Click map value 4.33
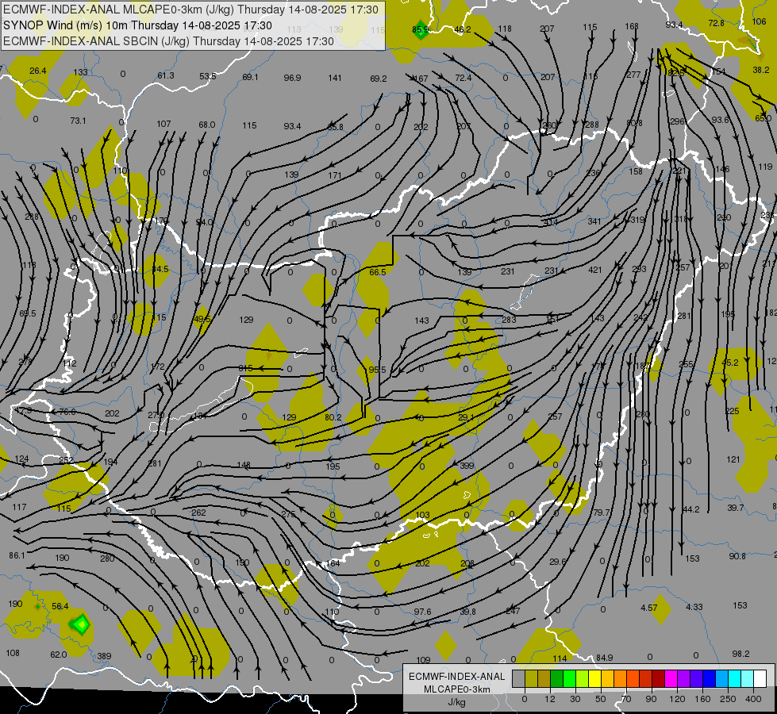Screen dimensions: 777x714 pos(694,606)
